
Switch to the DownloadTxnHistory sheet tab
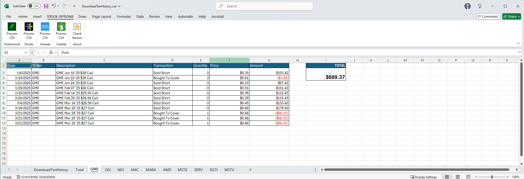click(x=51, y=170)
